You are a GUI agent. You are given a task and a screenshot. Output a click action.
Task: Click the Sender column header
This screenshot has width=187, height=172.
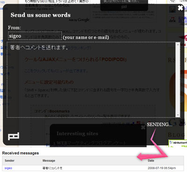[9, 160]
